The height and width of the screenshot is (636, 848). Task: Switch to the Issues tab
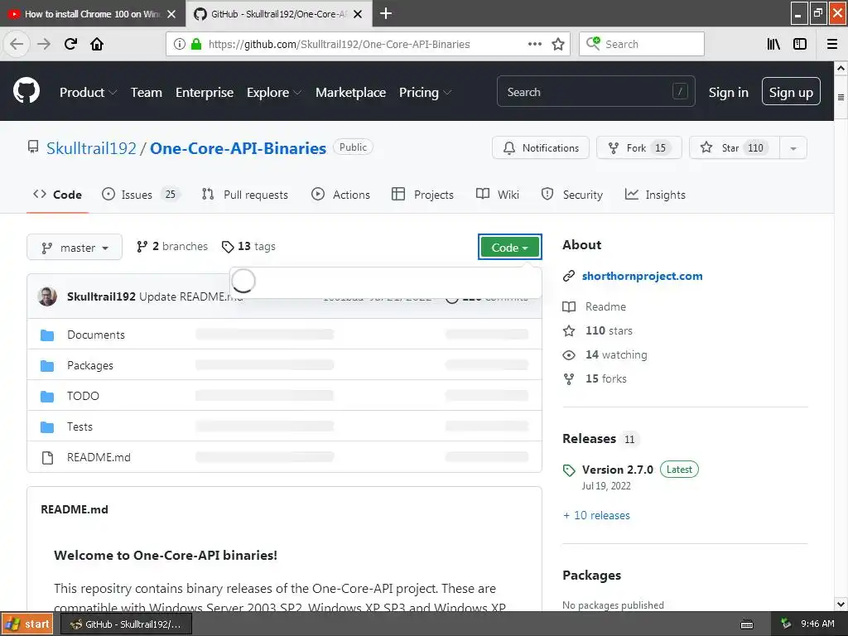click(x=141, y=195)
